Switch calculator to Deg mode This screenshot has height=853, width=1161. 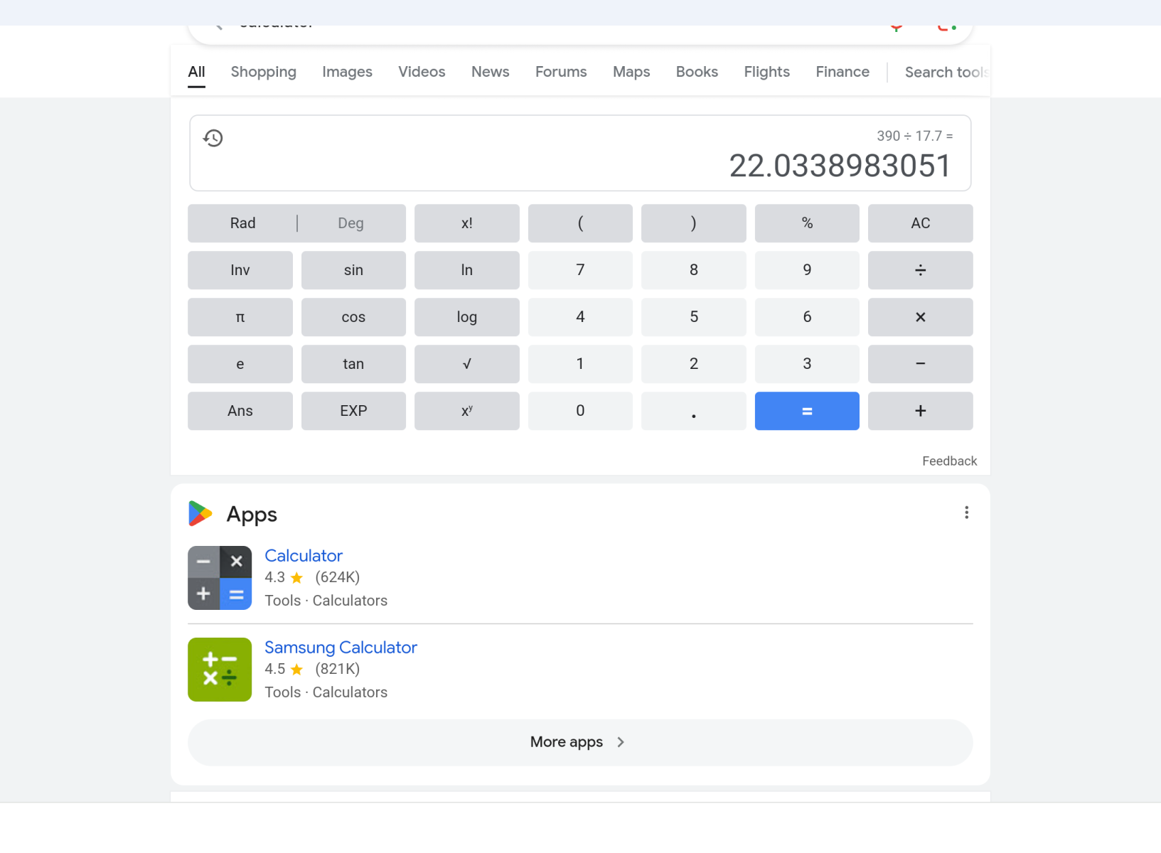tap(351, 223)
